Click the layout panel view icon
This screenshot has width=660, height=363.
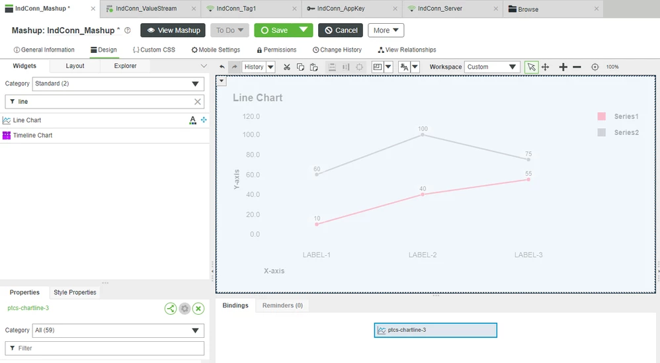coord(378,67)
